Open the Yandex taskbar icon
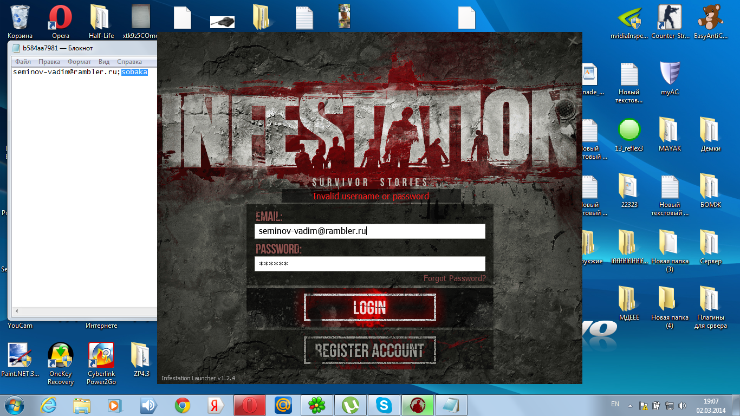 (x=216, y=405)
